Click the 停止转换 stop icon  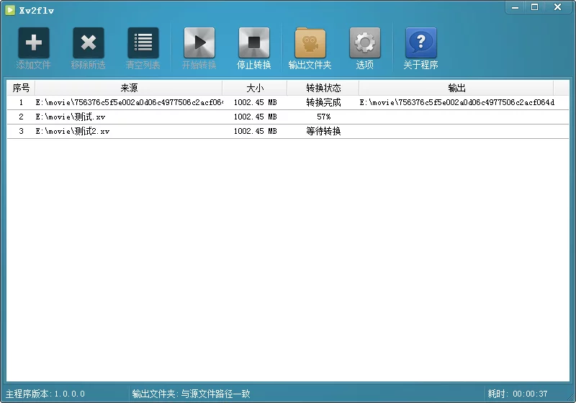pos(254,42)
